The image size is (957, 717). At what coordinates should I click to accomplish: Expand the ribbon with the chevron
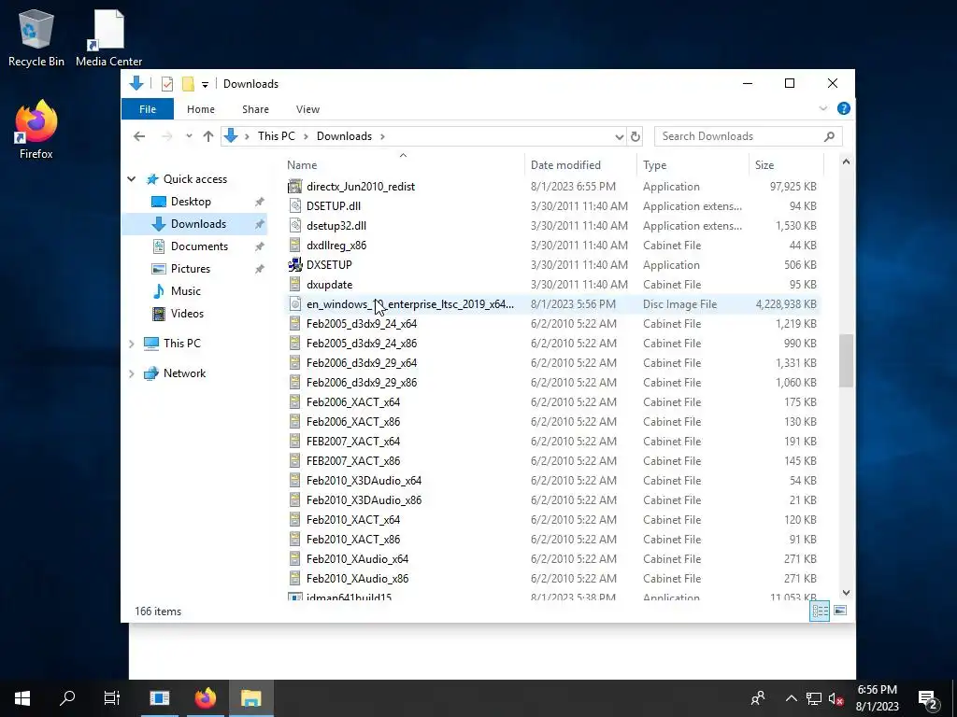click(822, 108)
